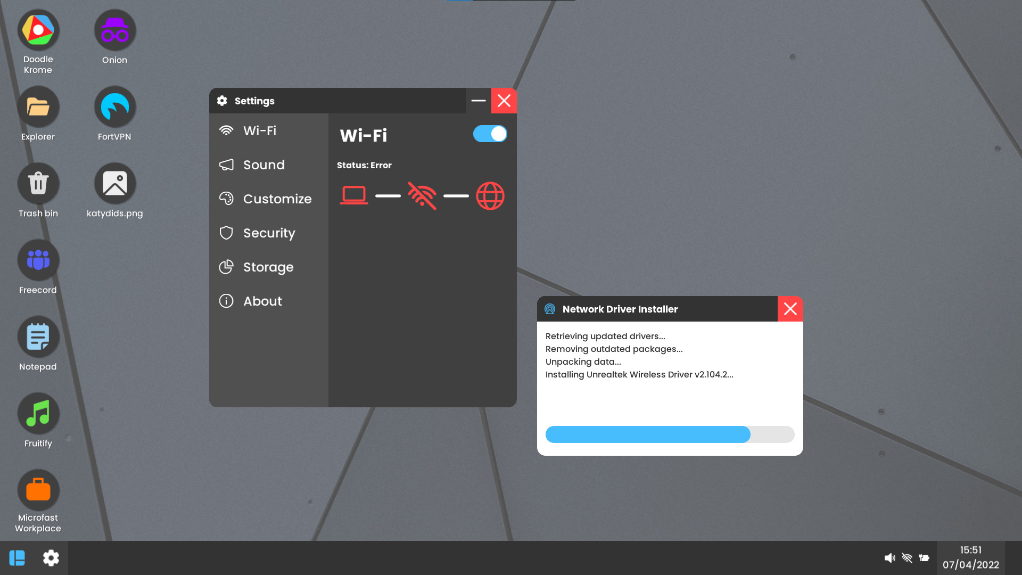Open the Explorer folder
Image resolution: width=1022 pixels, height=575 pixels.
click(x=38, y=106)
